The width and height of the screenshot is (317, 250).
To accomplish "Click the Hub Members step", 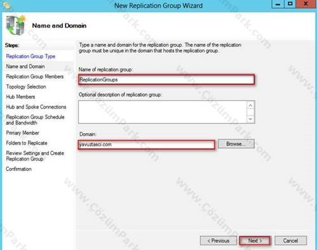I will [x=20, y=97].
